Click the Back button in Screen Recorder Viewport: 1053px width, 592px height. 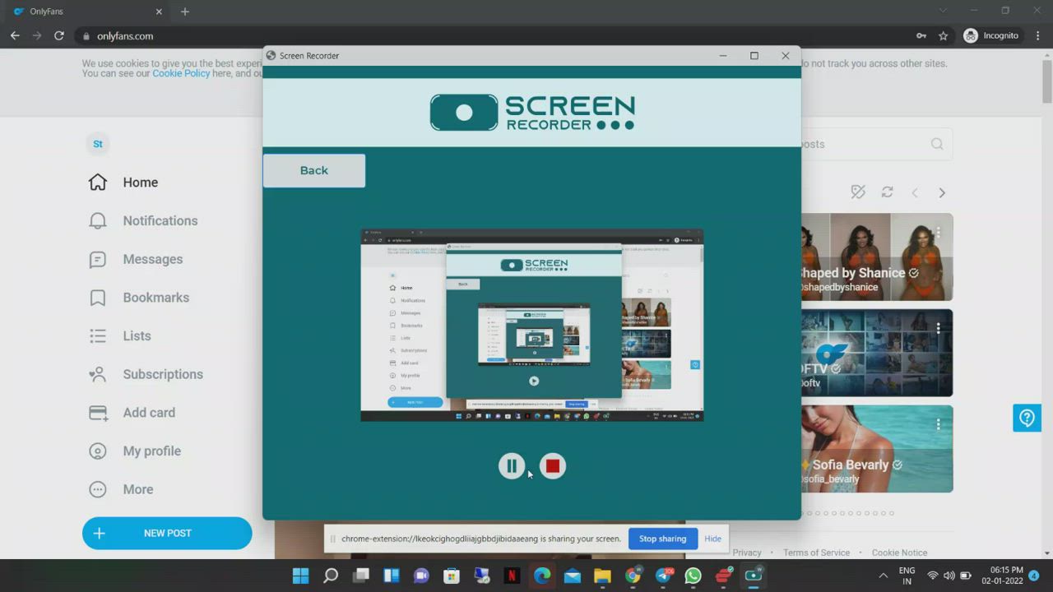pyautogui.click(x=314, y=170)
